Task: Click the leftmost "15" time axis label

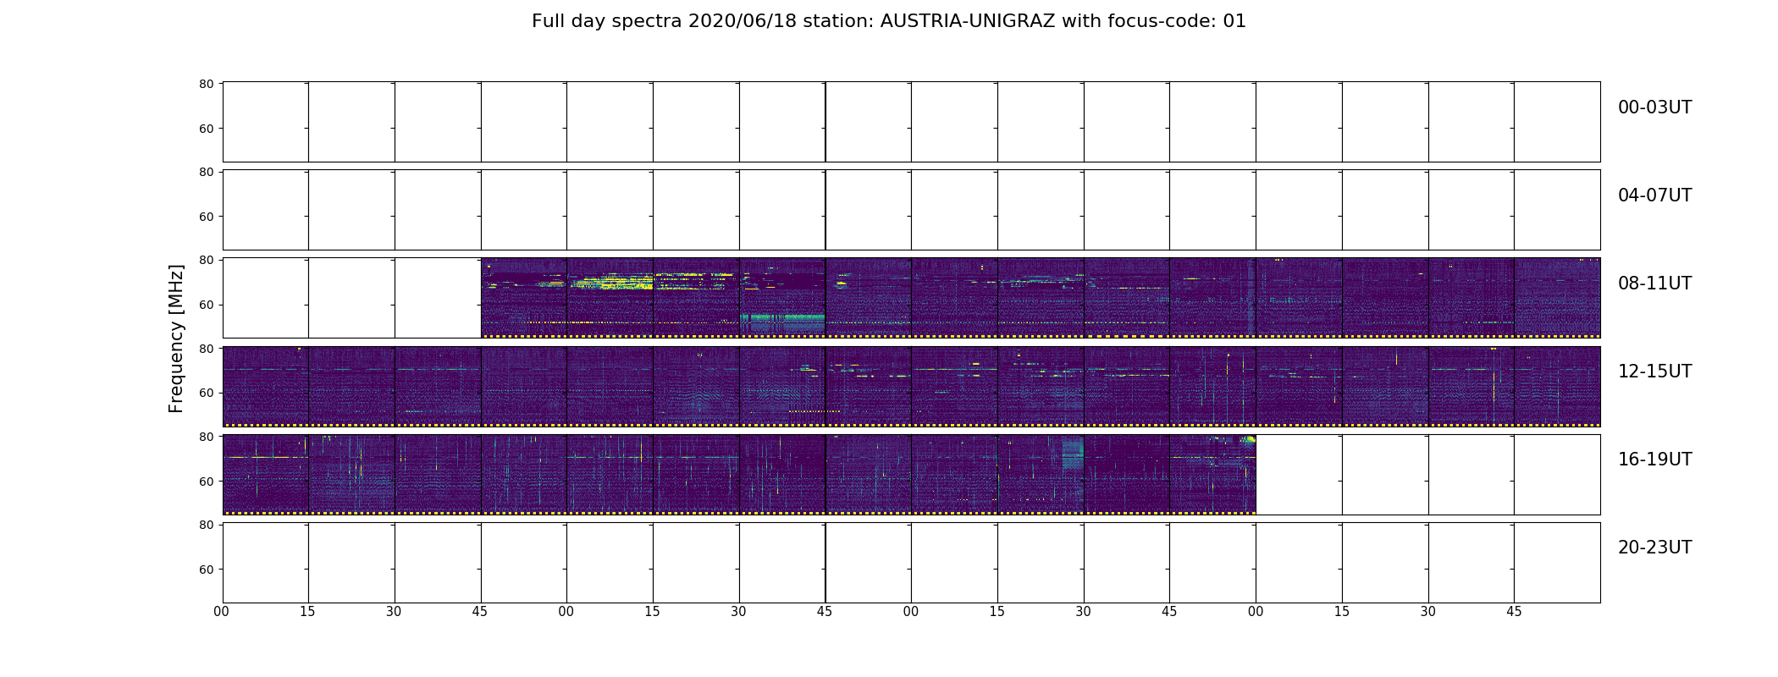Action: pos(308,612)
